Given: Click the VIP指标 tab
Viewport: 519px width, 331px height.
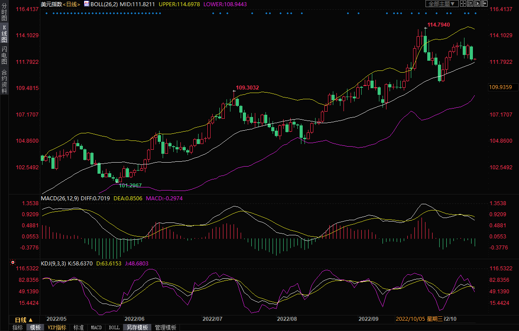Looking at the screenshot, I should point(57,327).
